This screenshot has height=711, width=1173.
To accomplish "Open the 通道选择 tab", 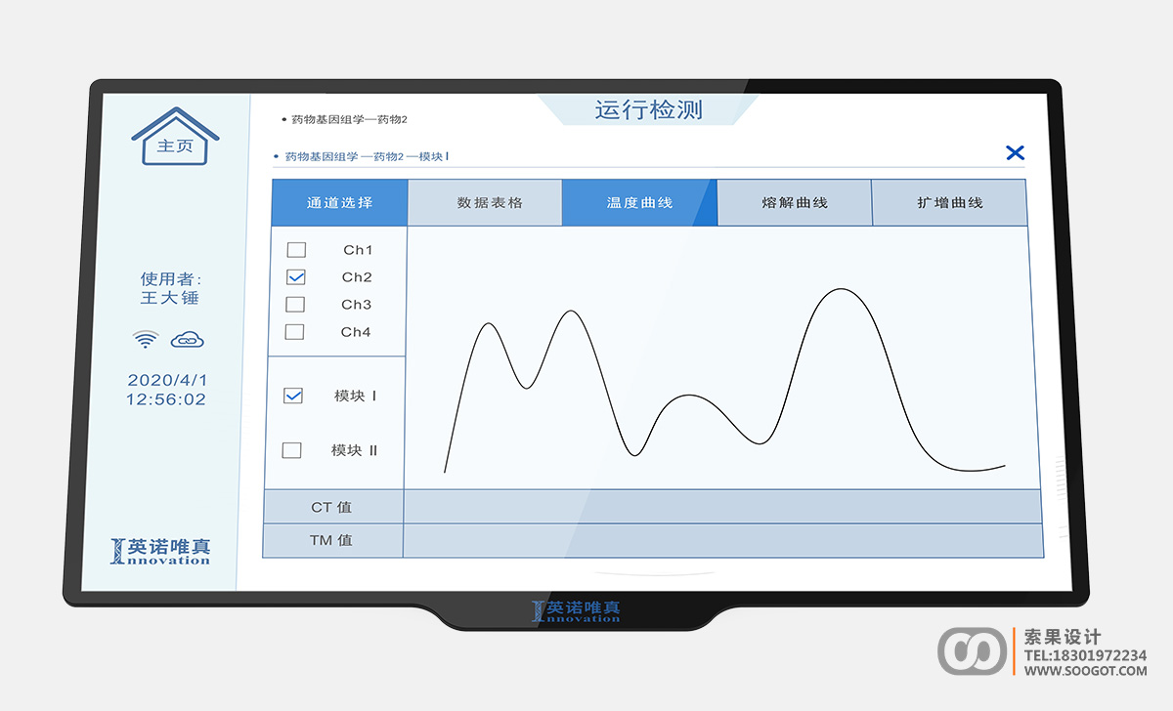I will (339, 203).
